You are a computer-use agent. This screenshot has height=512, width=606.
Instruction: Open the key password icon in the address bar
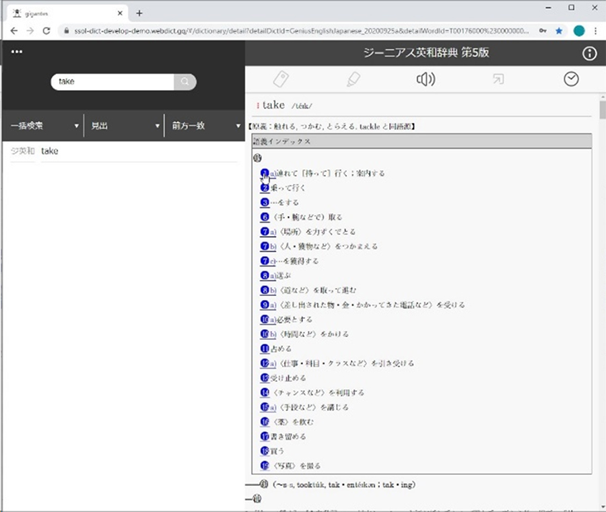point(543,31)
